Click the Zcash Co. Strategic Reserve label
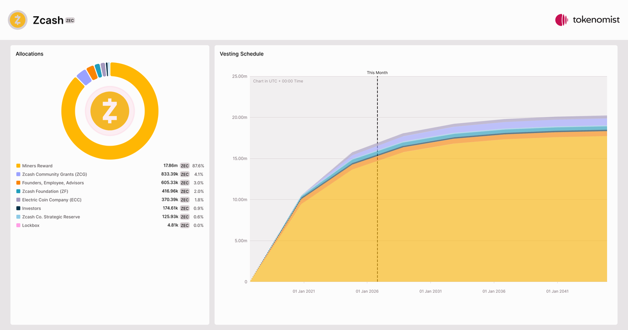The image size is (628, 330). click(x=51, y=217)
